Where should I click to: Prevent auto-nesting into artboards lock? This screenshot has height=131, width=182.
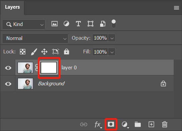56,52
